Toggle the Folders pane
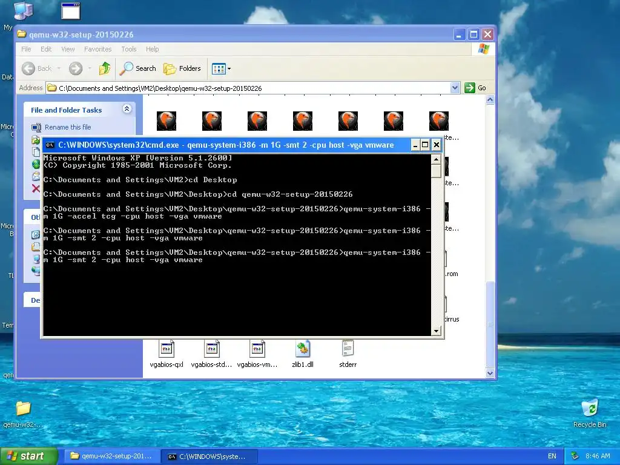620x465 pixels. 182,68
